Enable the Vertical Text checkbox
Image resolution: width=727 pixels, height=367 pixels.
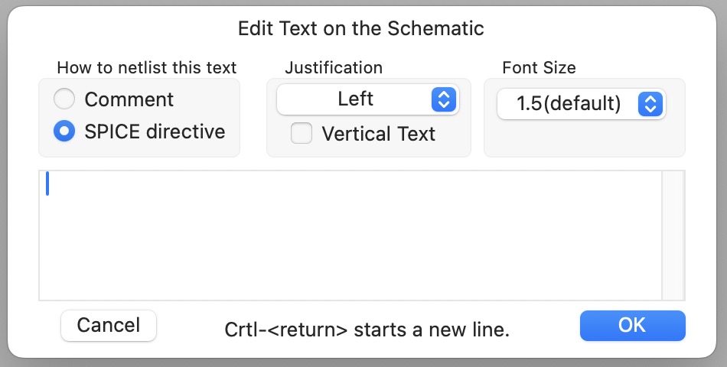[302, 134]
